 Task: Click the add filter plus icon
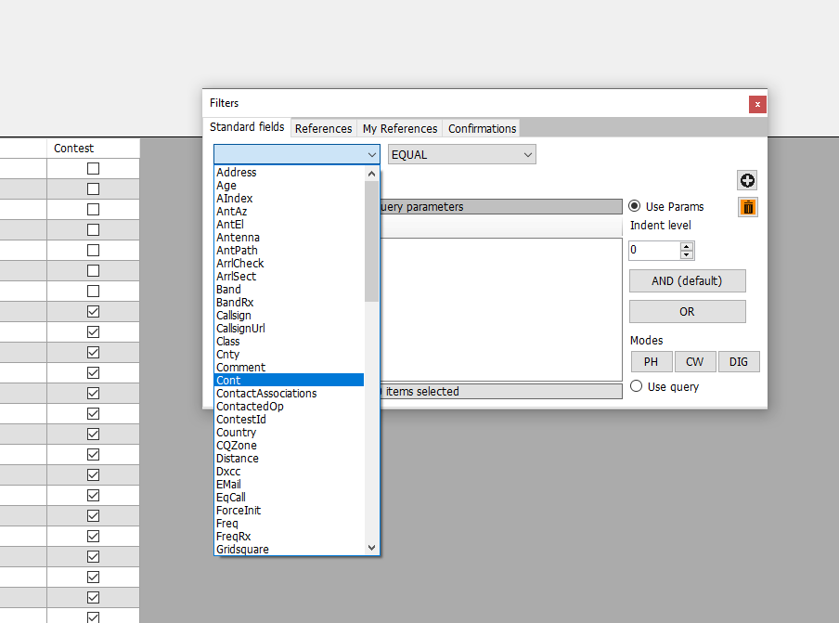pyautogui.click(x=747, y=180)
